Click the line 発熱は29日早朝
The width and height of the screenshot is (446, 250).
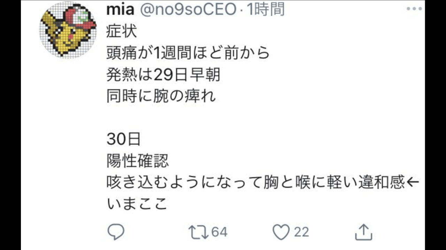pos(163,75)
